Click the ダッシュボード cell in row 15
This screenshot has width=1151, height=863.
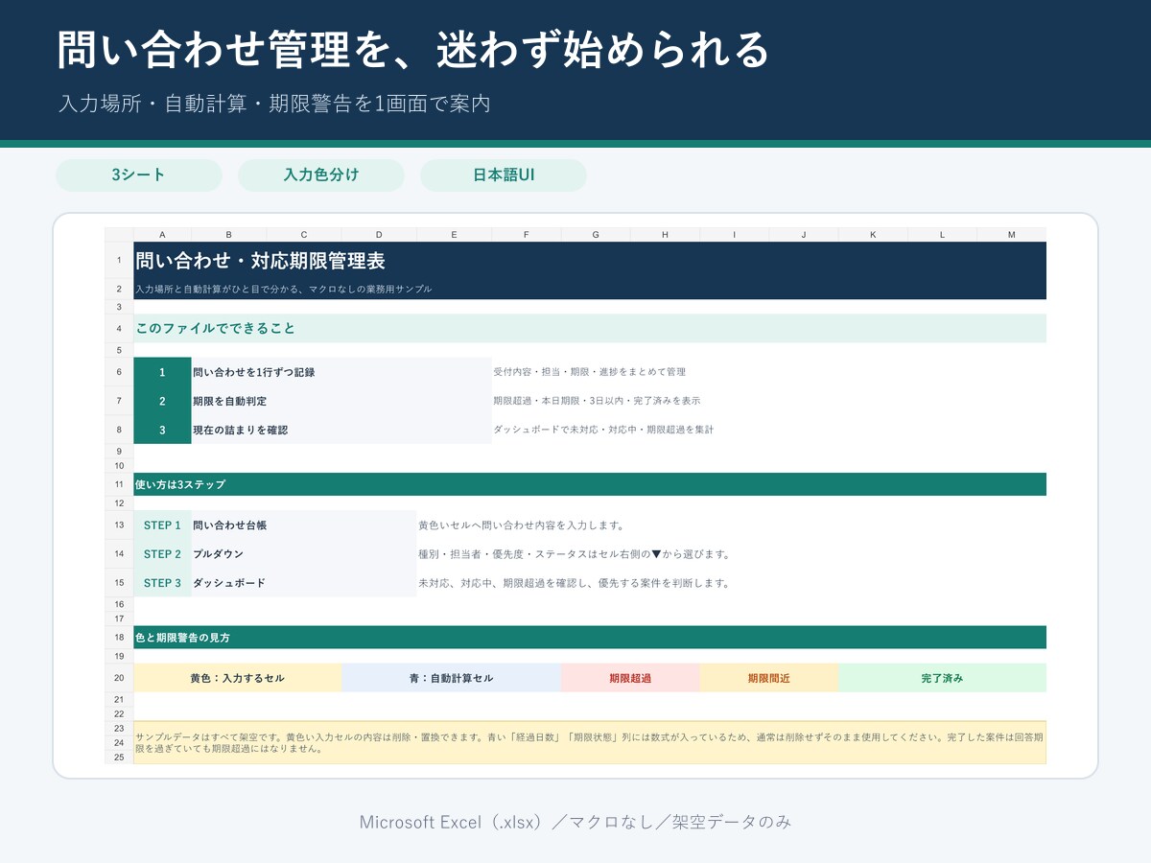coord(304,583)
